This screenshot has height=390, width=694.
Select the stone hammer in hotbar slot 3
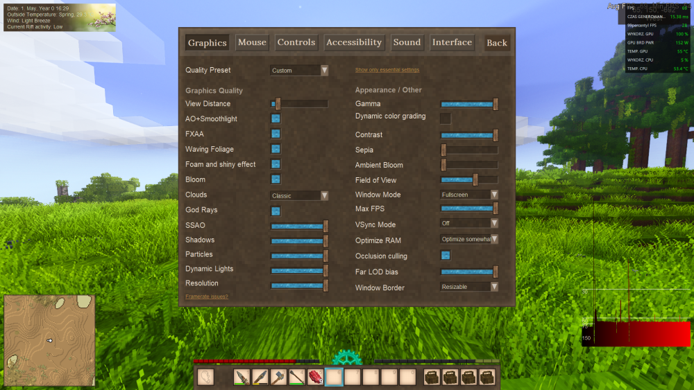tap(278, 378)
